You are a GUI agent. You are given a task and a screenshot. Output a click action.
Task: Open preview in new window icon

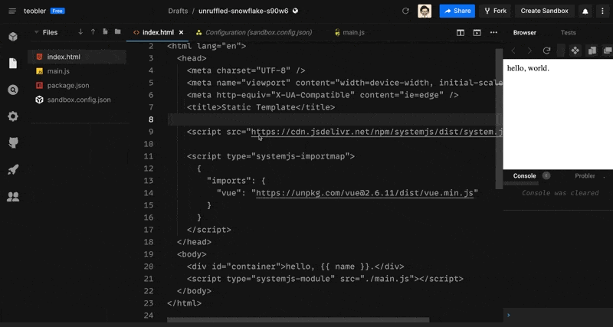[x=608, y=51]
